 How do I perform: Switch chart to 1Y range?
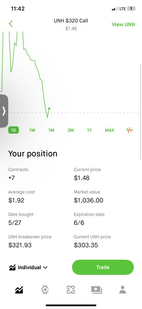coord(90,130)
